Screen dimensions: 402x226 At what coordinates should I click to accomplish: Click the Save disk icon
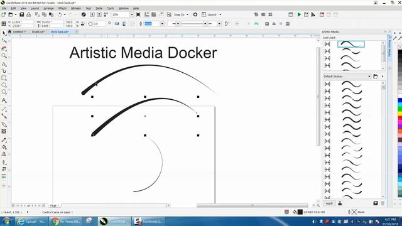22,14
